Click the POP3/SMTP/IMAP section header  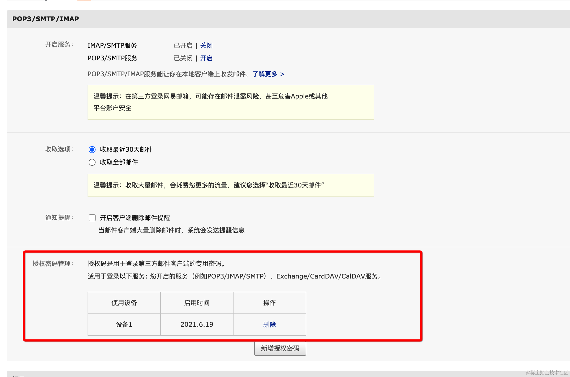pos(46,19)
